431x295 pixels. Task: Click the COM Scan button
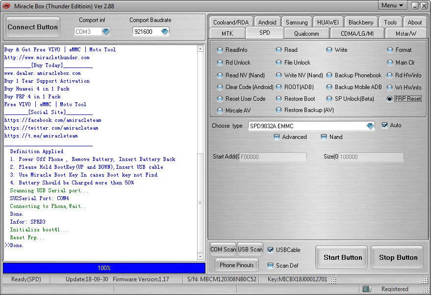coord(223,249)
